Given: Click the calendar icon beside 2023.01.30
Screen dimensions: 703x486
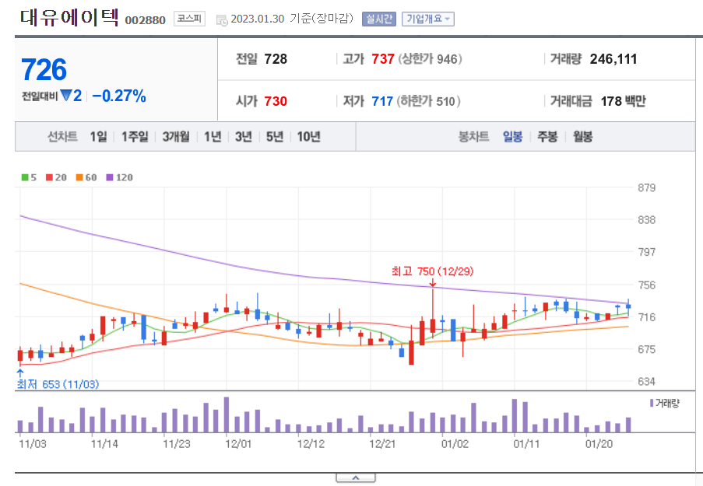Looking at the screenshot, I should (x=222, y=20).
